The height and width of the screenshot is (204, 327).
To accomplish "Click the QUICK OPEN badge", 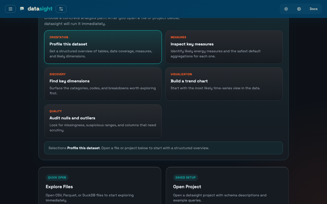I will point(57,177).
